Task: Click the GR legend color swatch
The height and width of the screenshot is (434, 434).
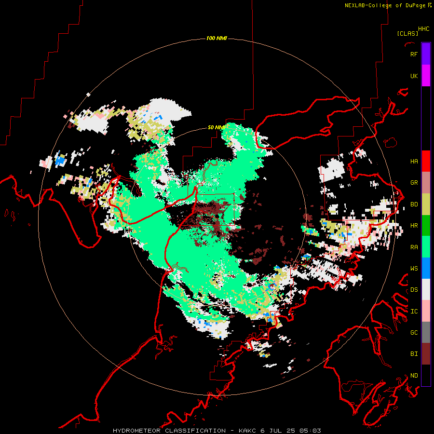Action: click(426, 183)
